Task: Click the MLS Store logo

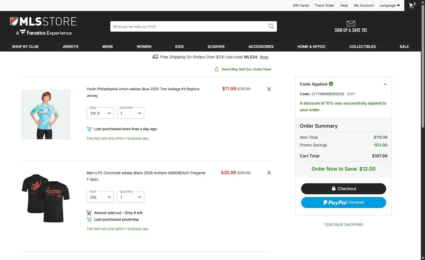Action: coord(43,26)
